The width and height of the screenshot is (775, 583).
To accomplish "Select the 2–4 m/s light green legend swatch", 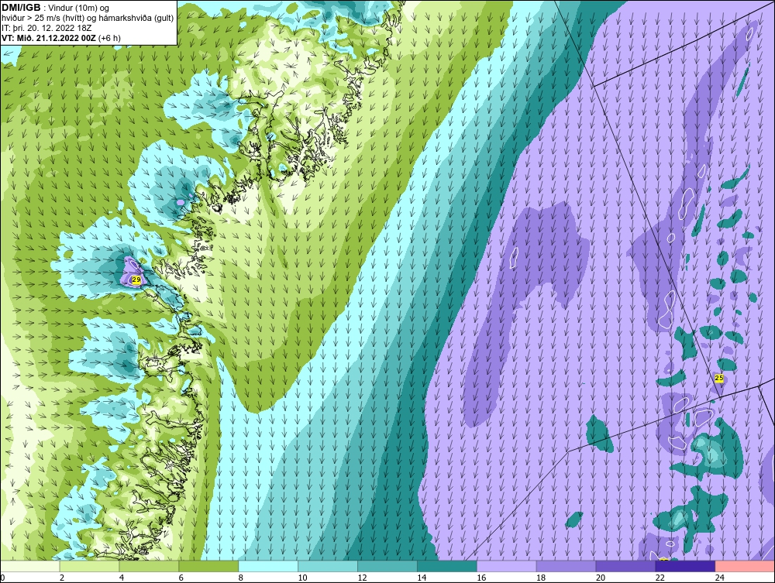I will pyautogui.click(x=89, y=566).
